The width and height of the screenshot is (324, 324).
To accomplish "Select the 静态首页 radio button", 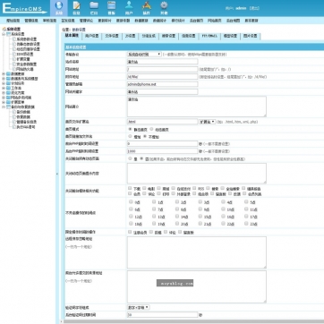I will [x=130, y=129].
